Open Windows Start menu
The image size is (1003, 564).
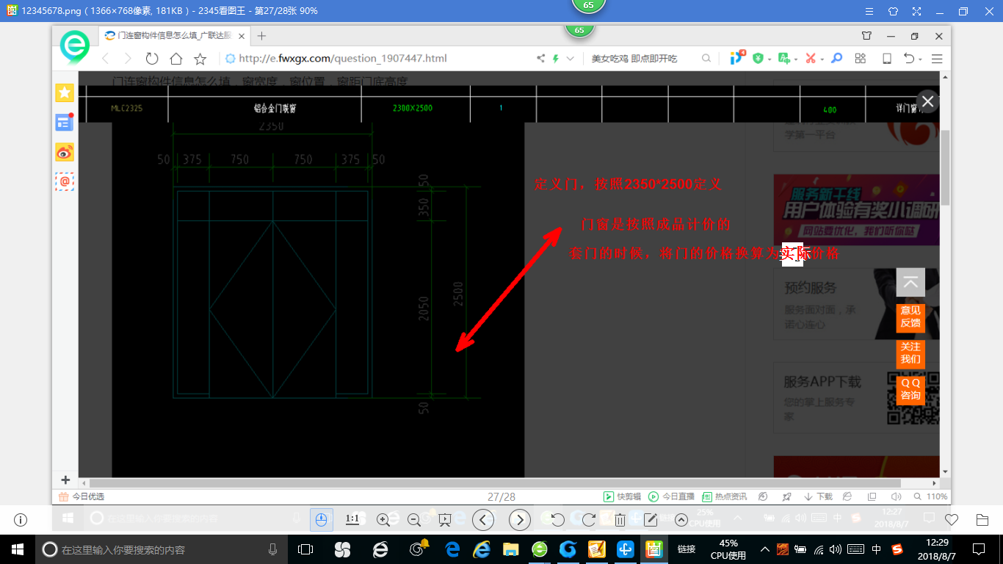[x=17, y=549]
